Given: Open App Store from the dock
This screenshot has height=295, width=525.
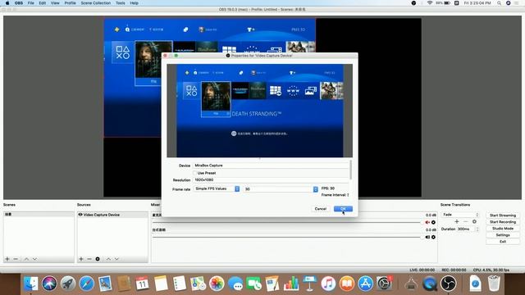Looking at the screenshot, I should click(x=365, y=284).
